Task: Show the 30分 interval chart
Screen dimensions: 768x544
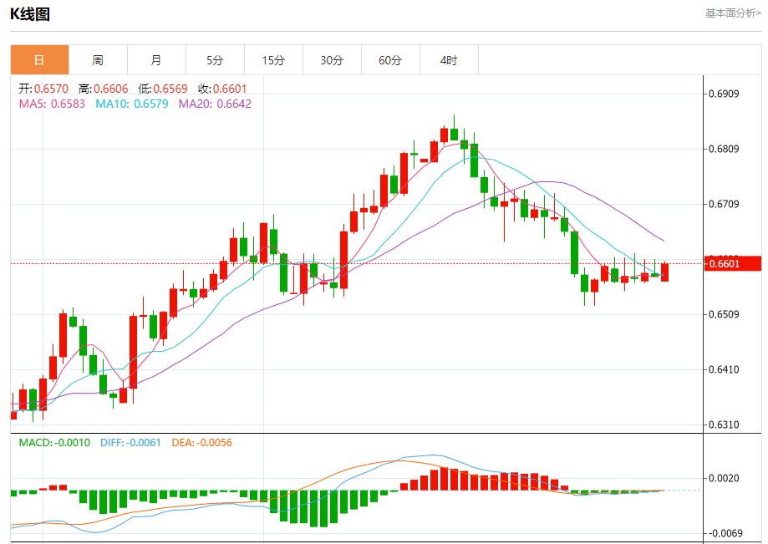Action: pos(332,60)
